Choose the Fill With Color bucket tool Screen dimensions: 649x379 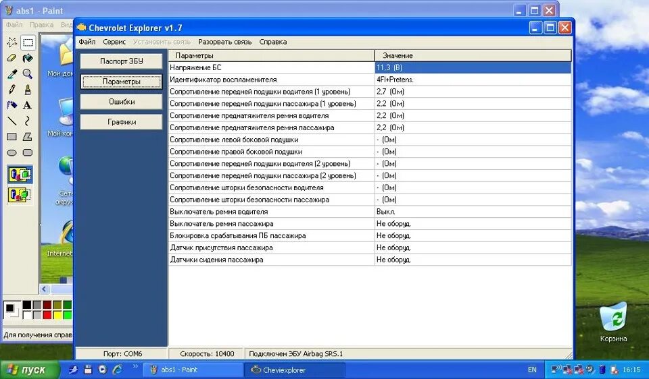pyautogui.click(x=28, y=58)
